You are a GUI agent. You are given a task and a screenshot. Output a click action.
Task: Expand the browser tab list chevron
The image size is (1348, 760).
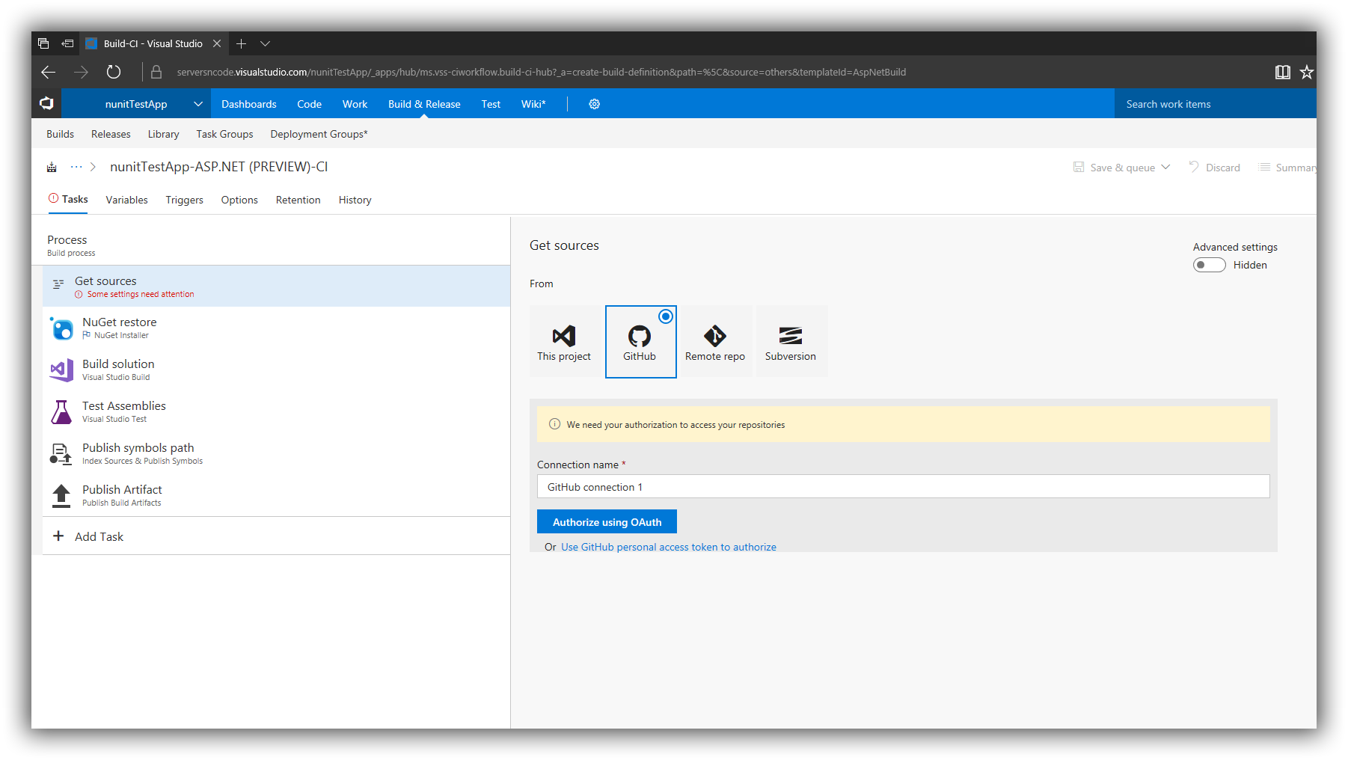click(x=265, y=43)
